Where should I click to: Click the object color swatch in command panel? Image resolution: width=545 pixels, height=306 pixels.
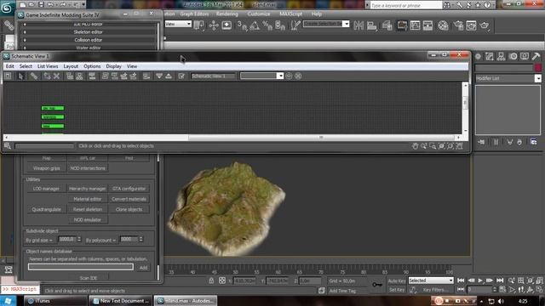coord(537,68)
